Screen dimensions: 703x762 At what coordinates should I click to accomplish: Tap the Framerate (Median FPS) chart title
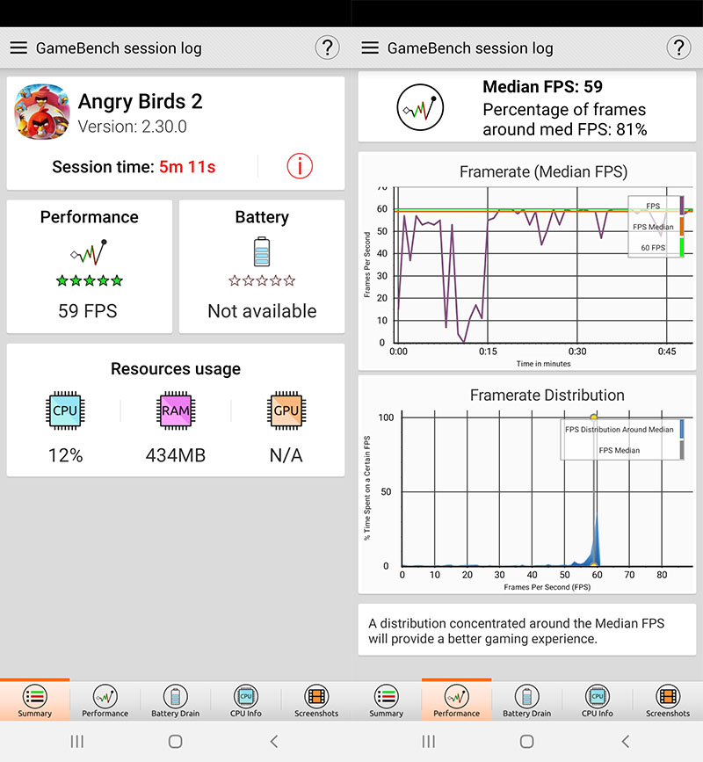coord(544,171)
